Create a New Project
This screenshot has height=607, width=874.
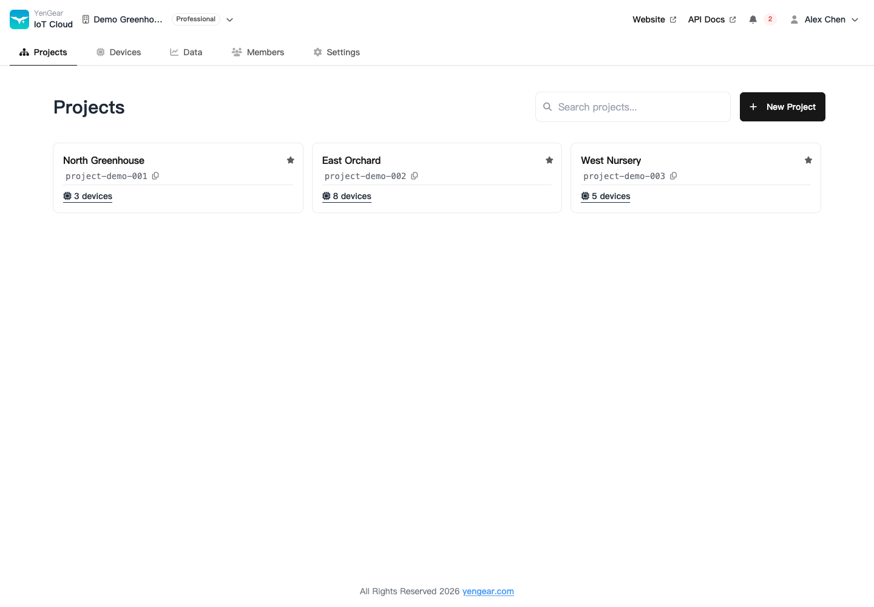782,107
